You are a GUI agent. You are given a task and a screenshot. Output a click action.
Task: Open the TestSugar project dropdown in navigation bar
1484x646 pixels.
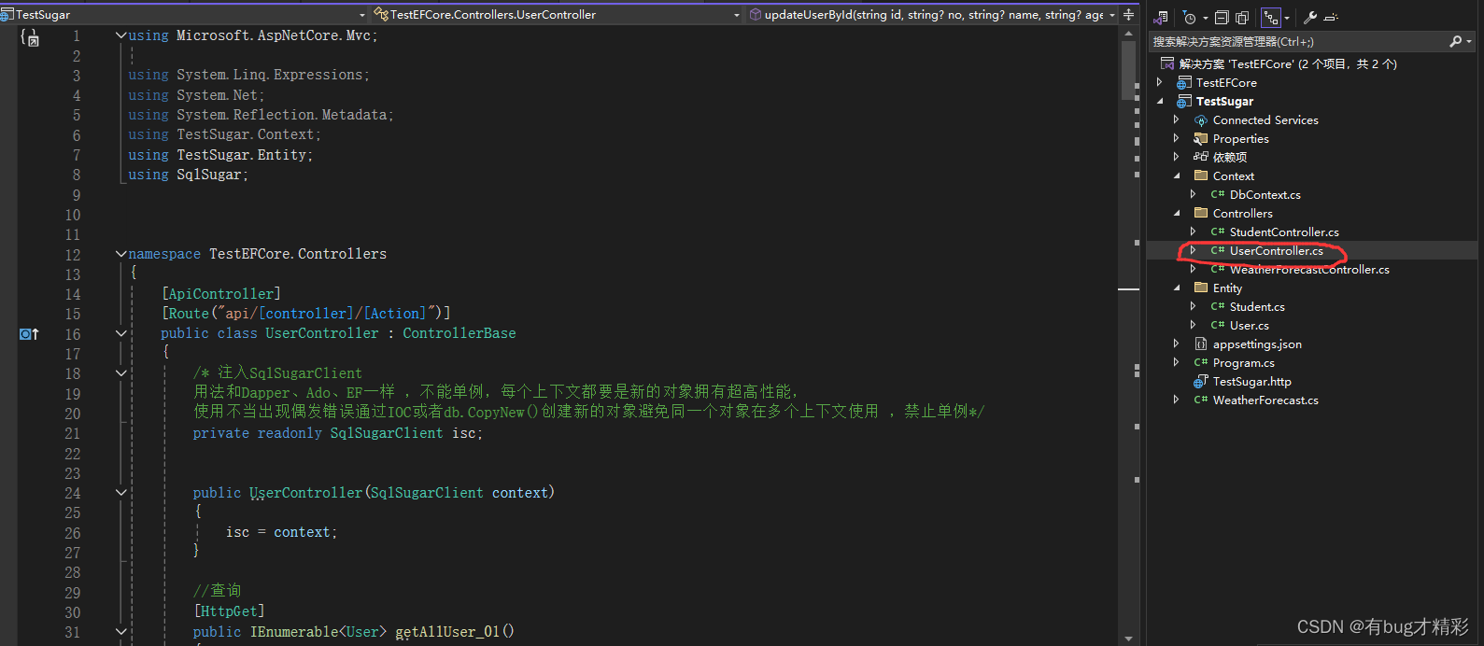click(x=362, y=15)
